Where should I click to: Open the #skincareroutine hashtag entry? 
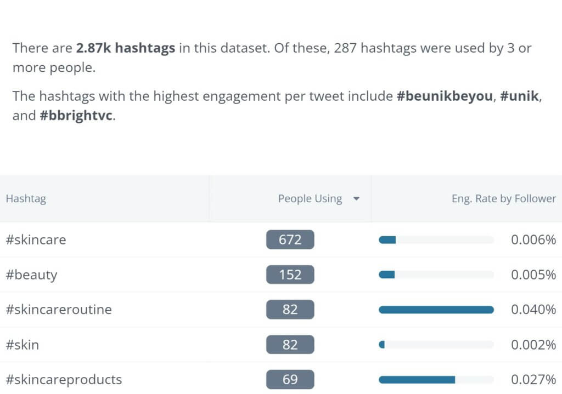(58, 310)
